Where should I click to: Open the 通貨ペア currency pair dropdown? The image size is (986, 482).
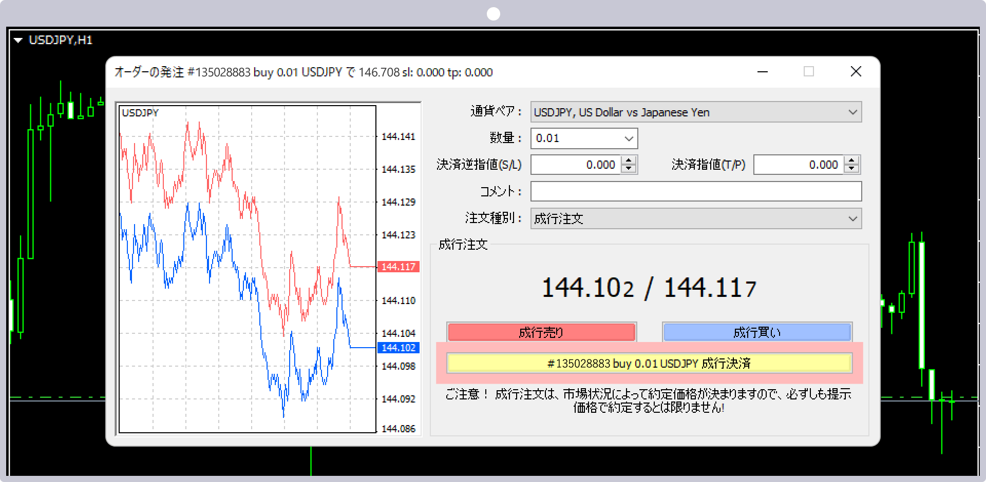696,112
